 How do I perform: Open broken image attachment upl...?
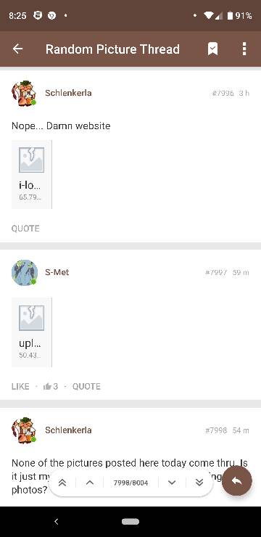pos(31,332)
